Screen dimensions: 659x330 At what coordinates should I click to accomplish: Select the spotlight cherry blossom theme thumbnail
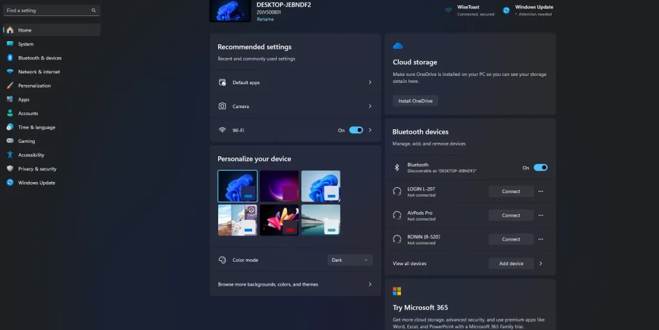click(x=237, y=219)
